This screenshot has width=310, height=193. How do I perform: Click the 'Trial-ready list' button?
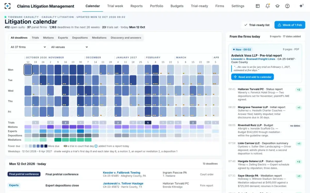coord(257,25)
